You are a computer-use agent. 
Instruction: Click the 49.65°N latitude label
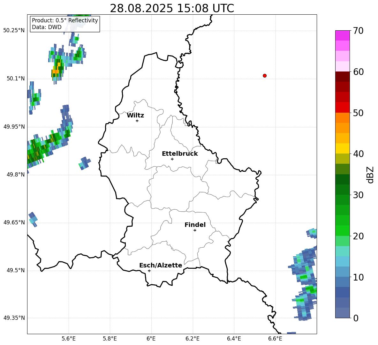tap(14, 222)
